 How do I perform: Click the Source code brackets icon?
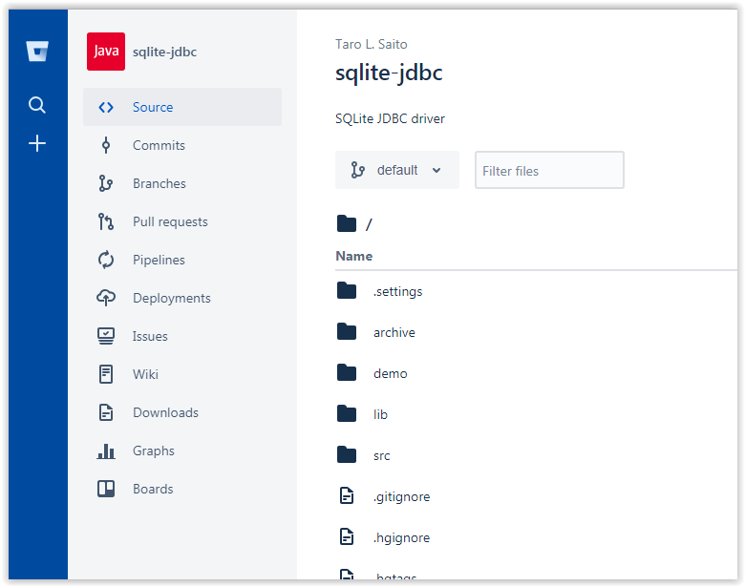[106, 107]
